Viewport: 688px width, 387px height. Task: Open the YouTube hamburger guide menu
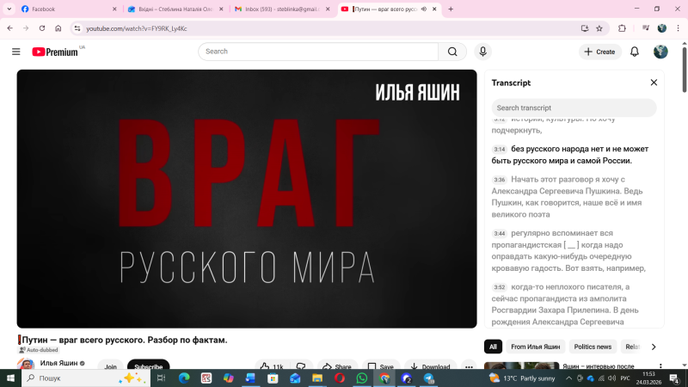click(x=15, y=52)
